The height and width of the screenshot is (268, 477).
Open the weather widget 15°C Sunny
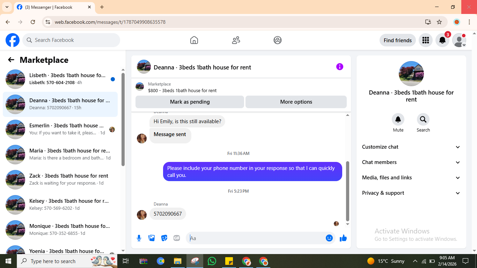click(386, 261)
